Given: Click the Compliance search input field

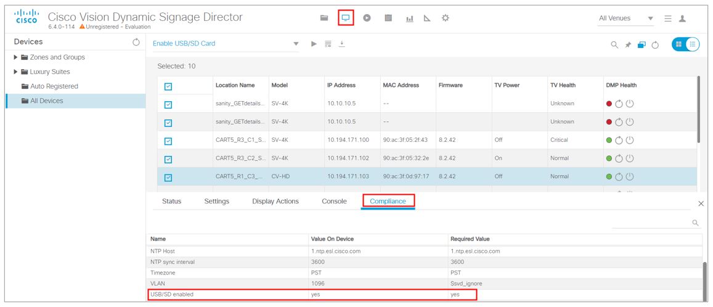Looking at the screenshot, I should pyautogui.click(x=652, y=223).
